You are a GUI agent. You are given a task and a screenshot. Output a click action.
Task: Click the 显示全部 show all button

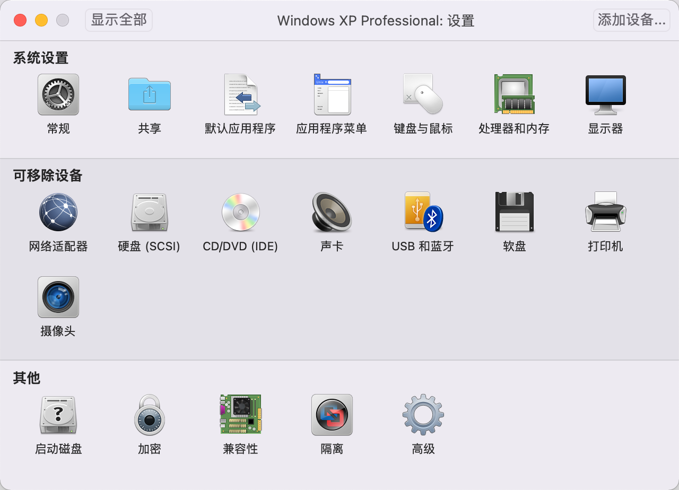118,20
